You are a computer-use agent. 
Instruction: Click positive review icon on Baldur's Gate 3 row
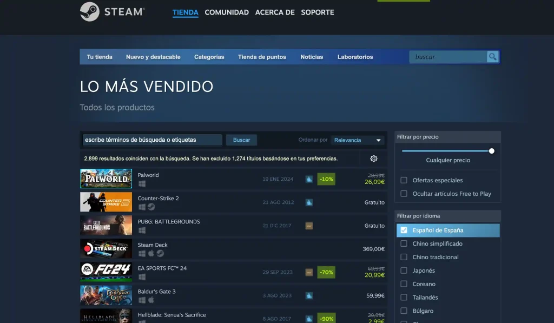(x=309, y=296)
